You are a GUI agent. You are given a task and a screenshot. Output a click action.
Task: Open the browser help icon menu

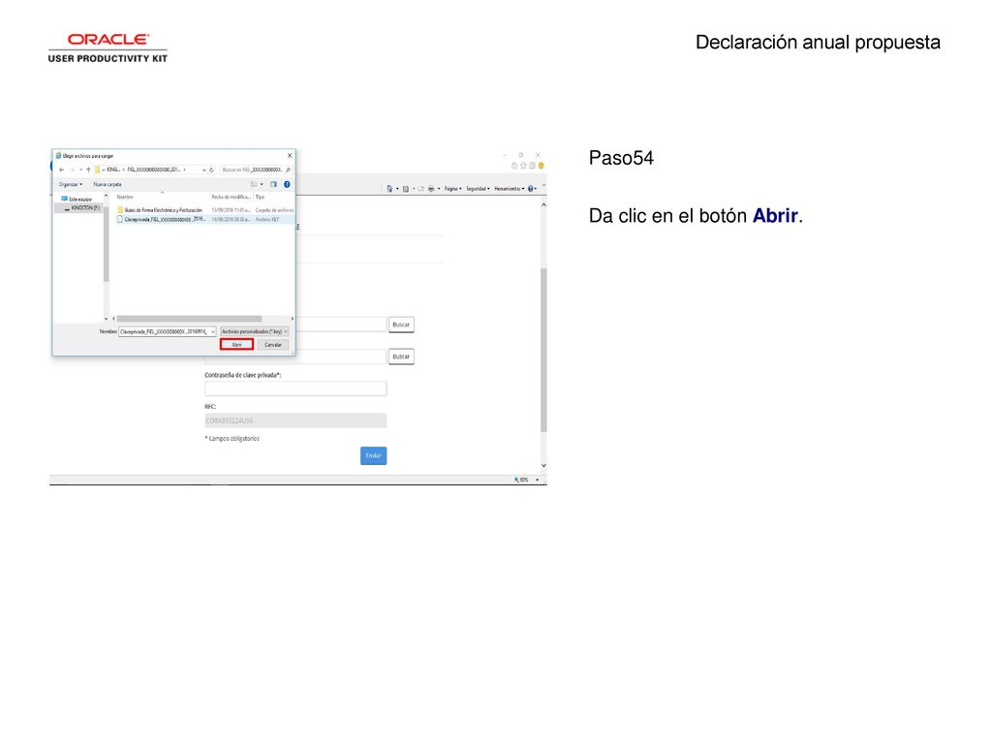(x=532, y=189)
